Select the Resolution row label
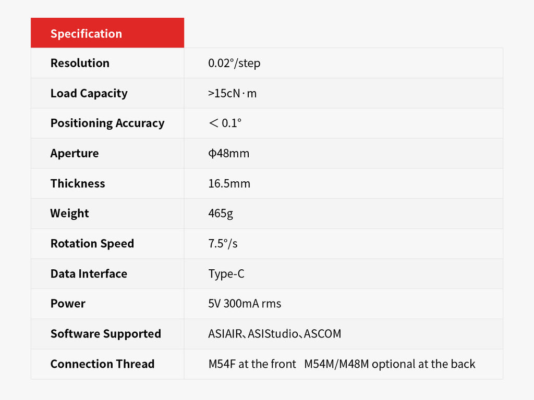 (80, 64)
